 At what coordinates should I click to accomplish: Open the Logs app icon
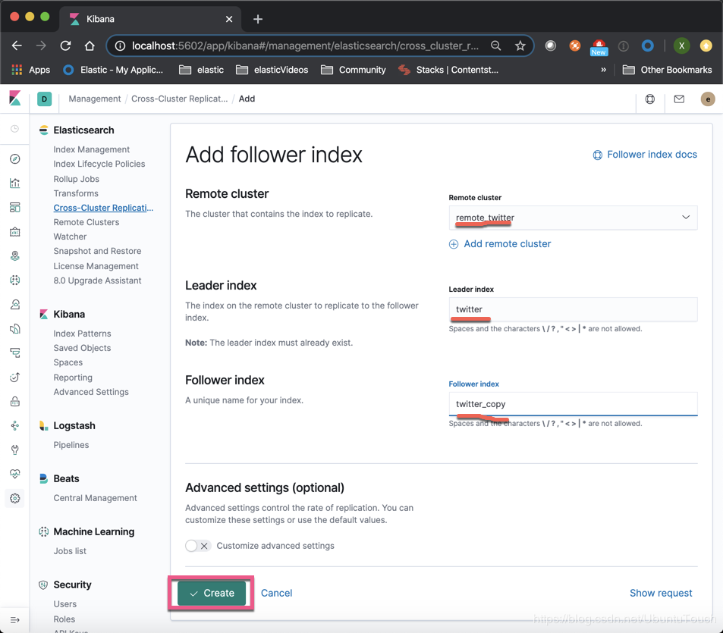coord(14,328)
